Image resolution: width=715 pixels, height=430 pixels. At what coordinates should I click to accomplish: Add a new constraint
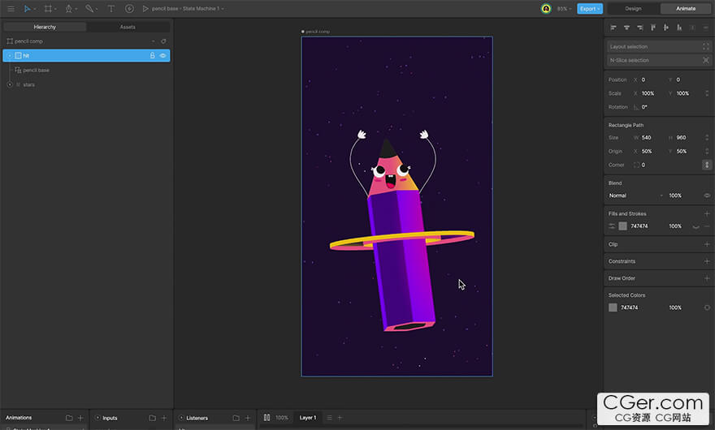pos(707,261)
